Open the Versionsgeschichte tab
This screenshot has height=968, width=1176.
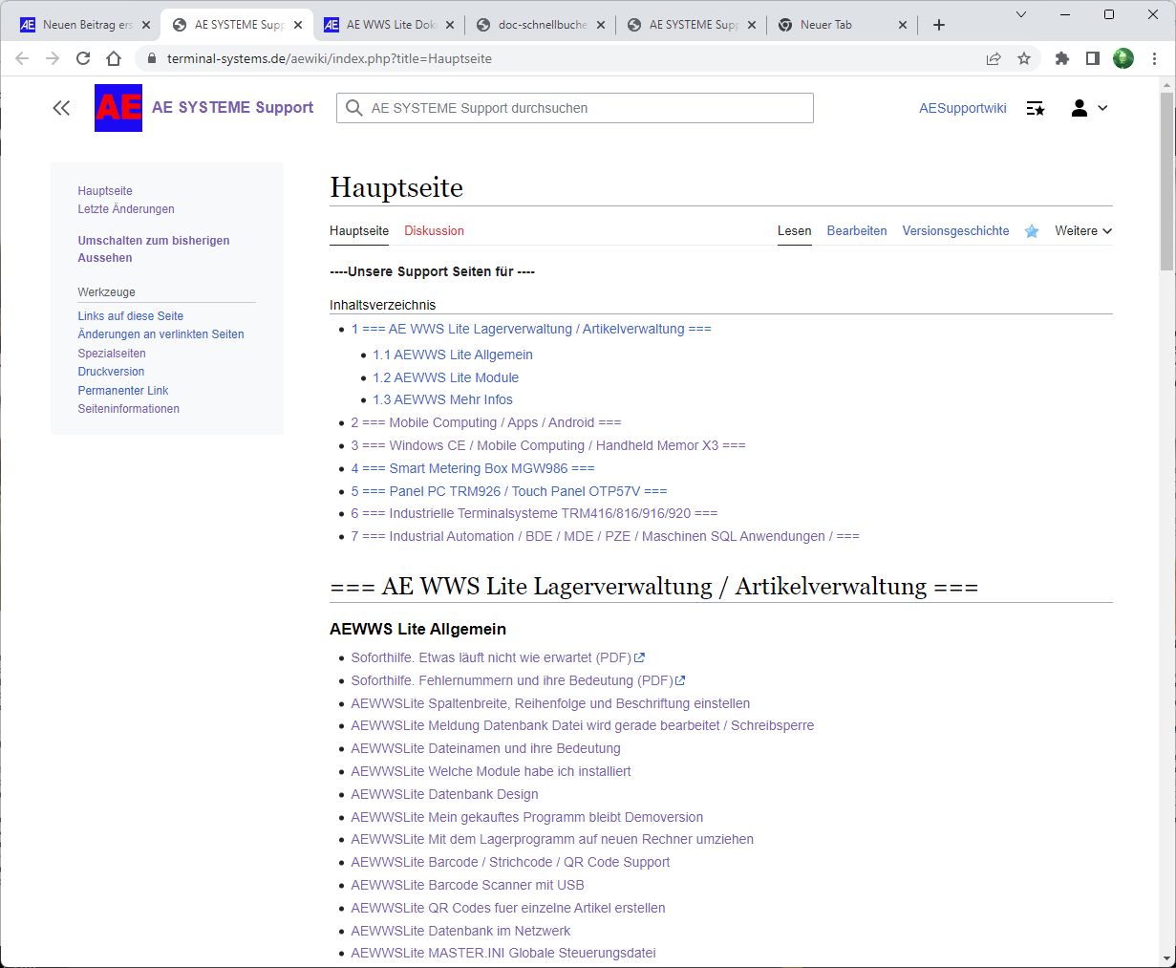pyautogui.click(x=955, y=231)
